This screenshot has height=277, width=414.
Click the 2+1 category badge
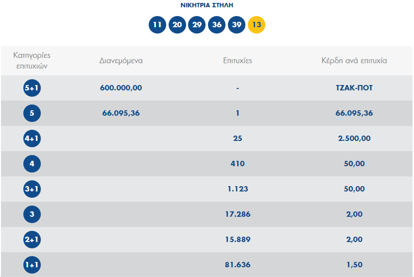[32, 240]
